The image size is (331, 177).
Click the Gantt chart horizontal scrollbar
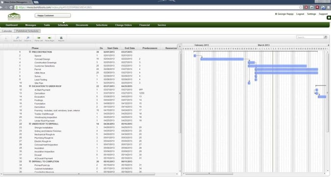pyautogui.click(x=209, y=174)
